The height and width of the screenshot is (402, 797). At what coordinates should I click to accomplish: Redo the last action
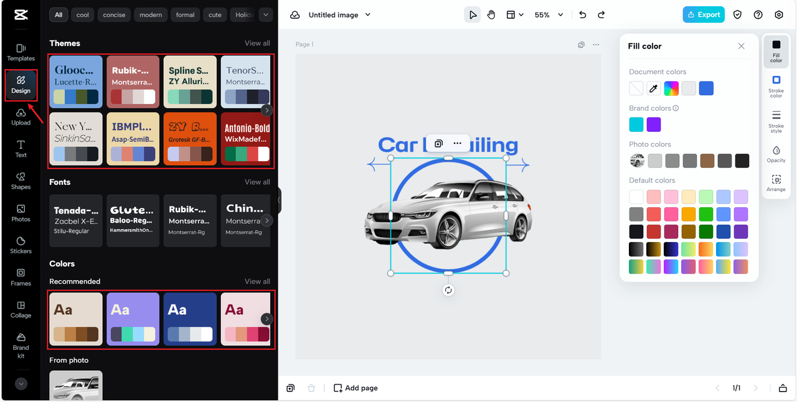click(601, 15)
